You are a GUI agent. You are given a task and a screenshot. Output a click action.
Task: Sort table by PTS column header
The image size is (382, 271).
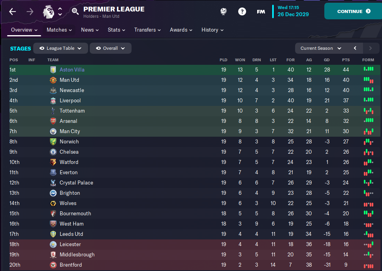pyautogui.click(x=346, y=60)
